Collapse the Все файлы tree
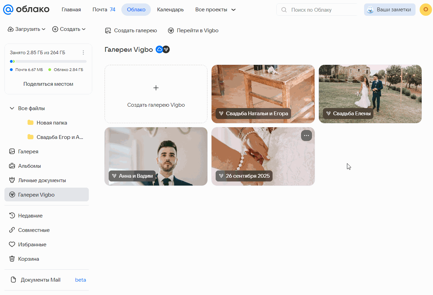Viewport: 433px width, 295px height. point(12,108)
